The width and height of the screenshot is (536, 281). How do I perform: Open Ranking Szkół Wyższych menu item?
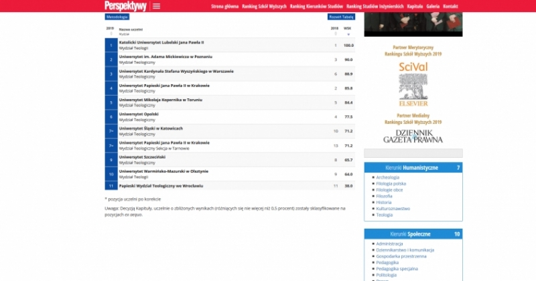pyautogui.click(x=264, y=6)
